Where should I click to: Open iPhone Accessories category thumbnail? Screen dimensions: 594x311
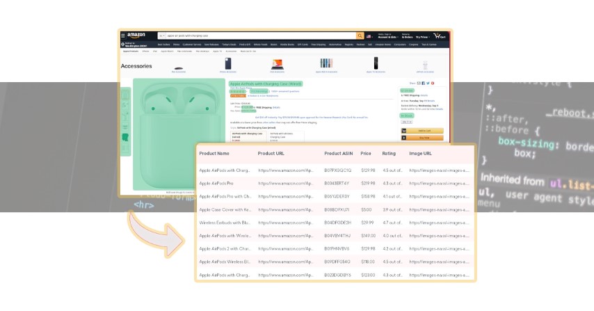[x=228, y=65]
